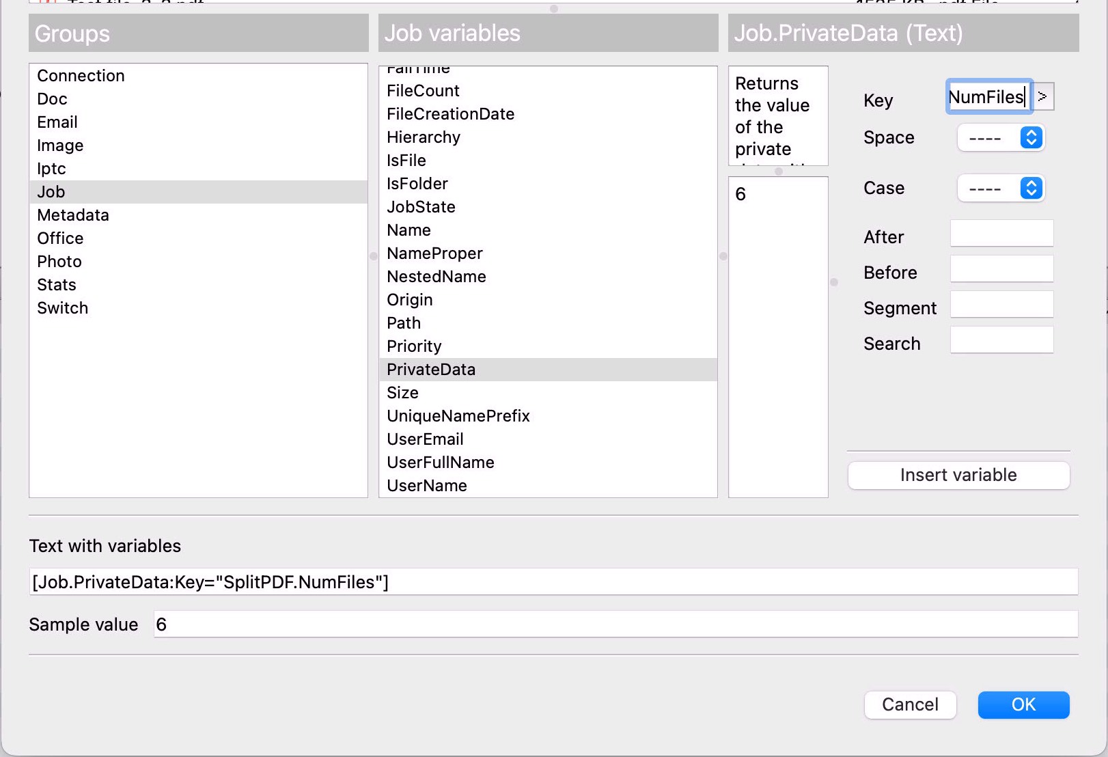Confirm with the OK button

(1023, 704)
